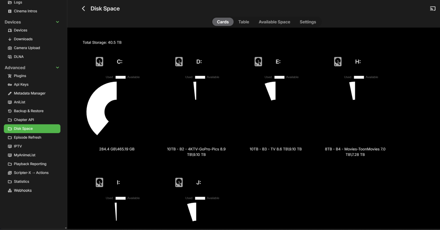The image size is (440, 230).
Task: Click the hard drive icon for H:
Action: coord(338,62)
